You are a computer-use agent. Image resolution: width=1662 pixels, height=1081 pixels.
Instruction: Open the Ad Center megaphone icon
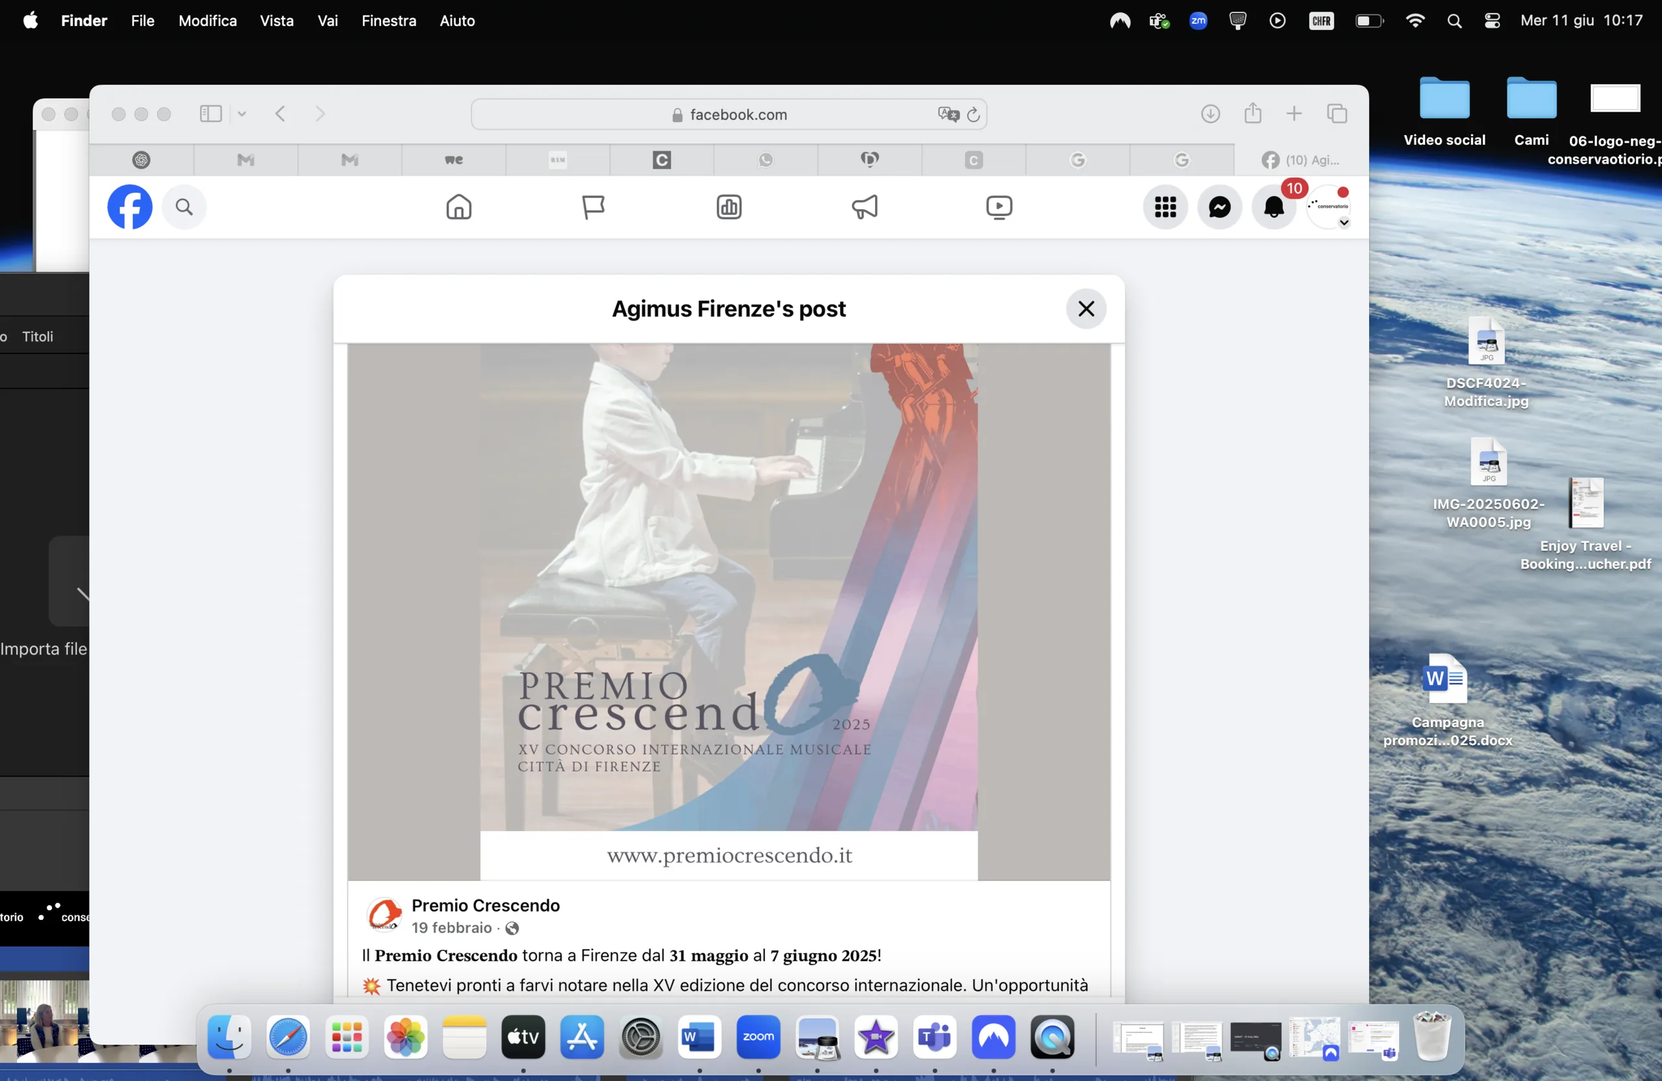click(865, 207)
